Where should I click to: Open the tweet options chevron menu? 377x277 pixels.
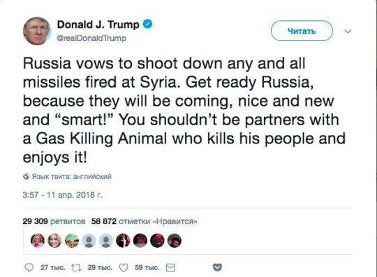348,31
